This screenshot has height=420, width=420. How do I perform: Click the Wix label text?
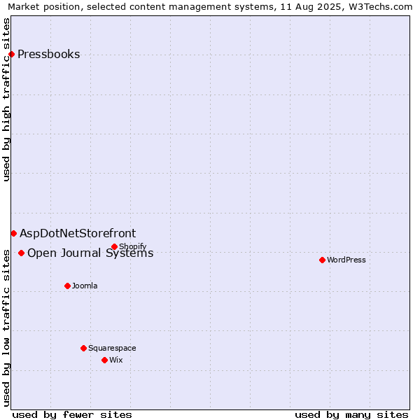(116, 360)
